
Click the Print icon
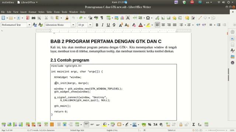coord(34,18)
